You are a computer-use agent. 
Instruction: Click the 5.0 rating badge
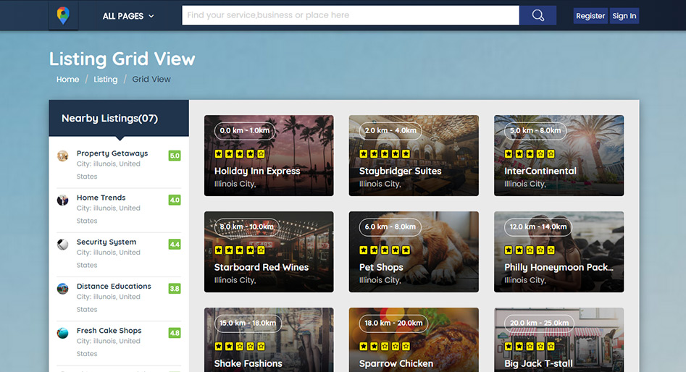tap(175, 156)
